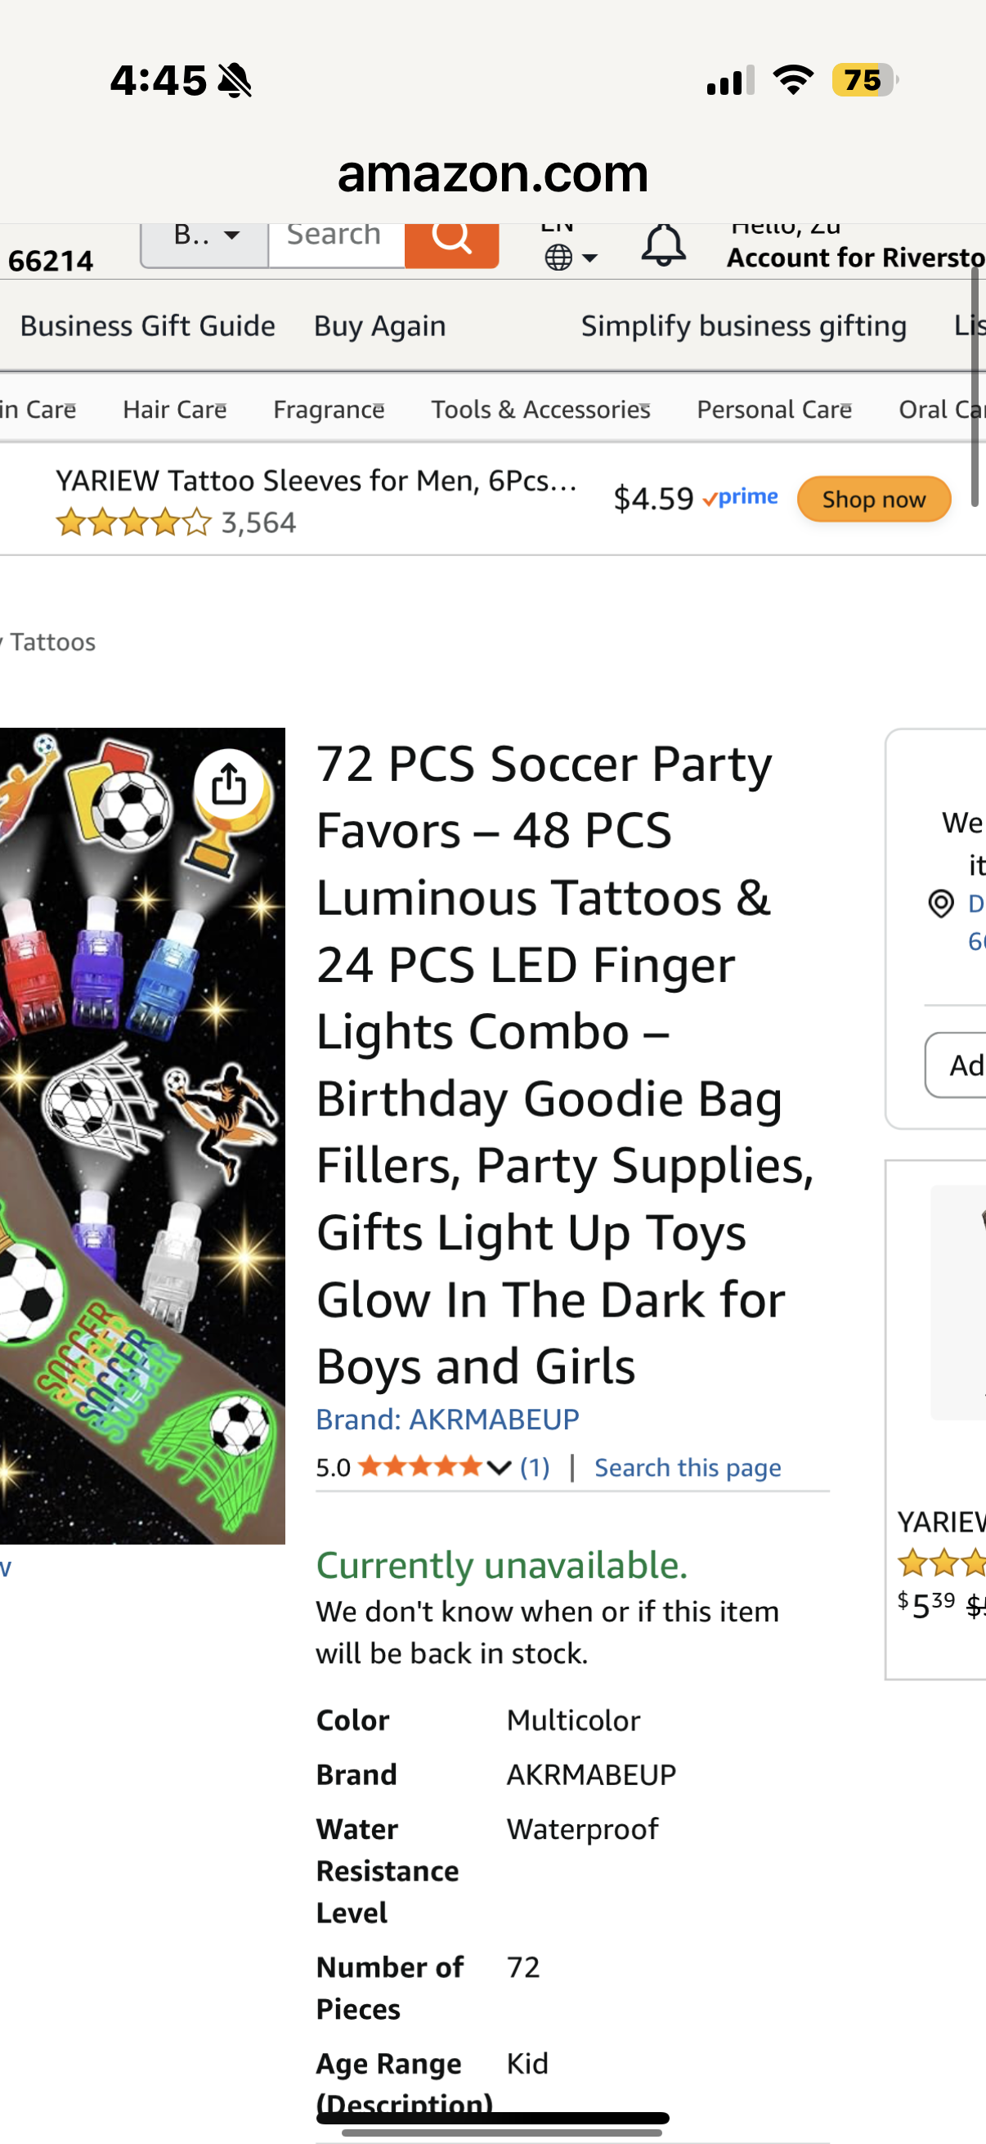Share the product using the share icon
Screen dimensions: 986x2144
click(230, 783)
